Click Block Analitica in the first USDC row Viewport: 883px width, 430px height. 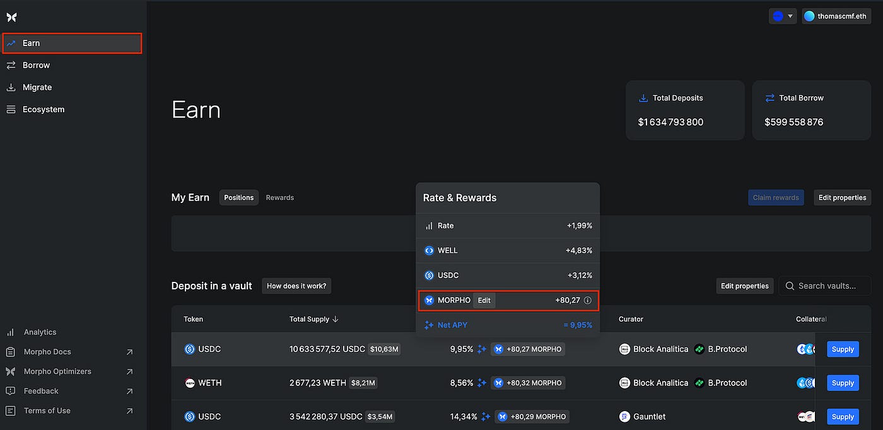coord(660,349)
